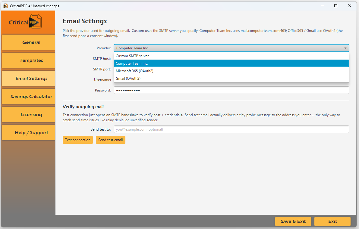This screenshot has height=229, width=359.
Task: Minimize the CriticalPDF window
Action: pos(322,6)
